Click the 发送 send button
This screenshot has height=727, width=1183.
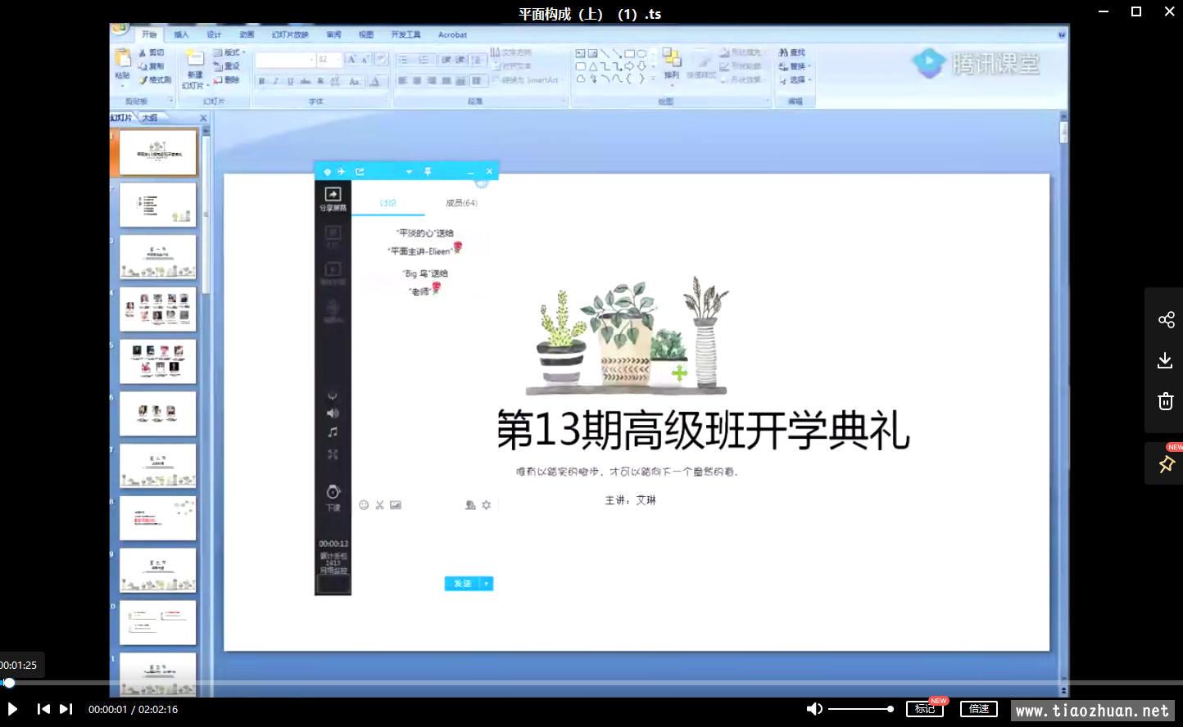tap(463, 584)
